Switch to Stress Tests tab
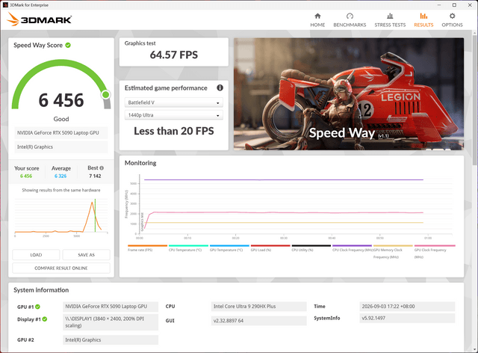478x353 pixels. (x=390, y=20)
